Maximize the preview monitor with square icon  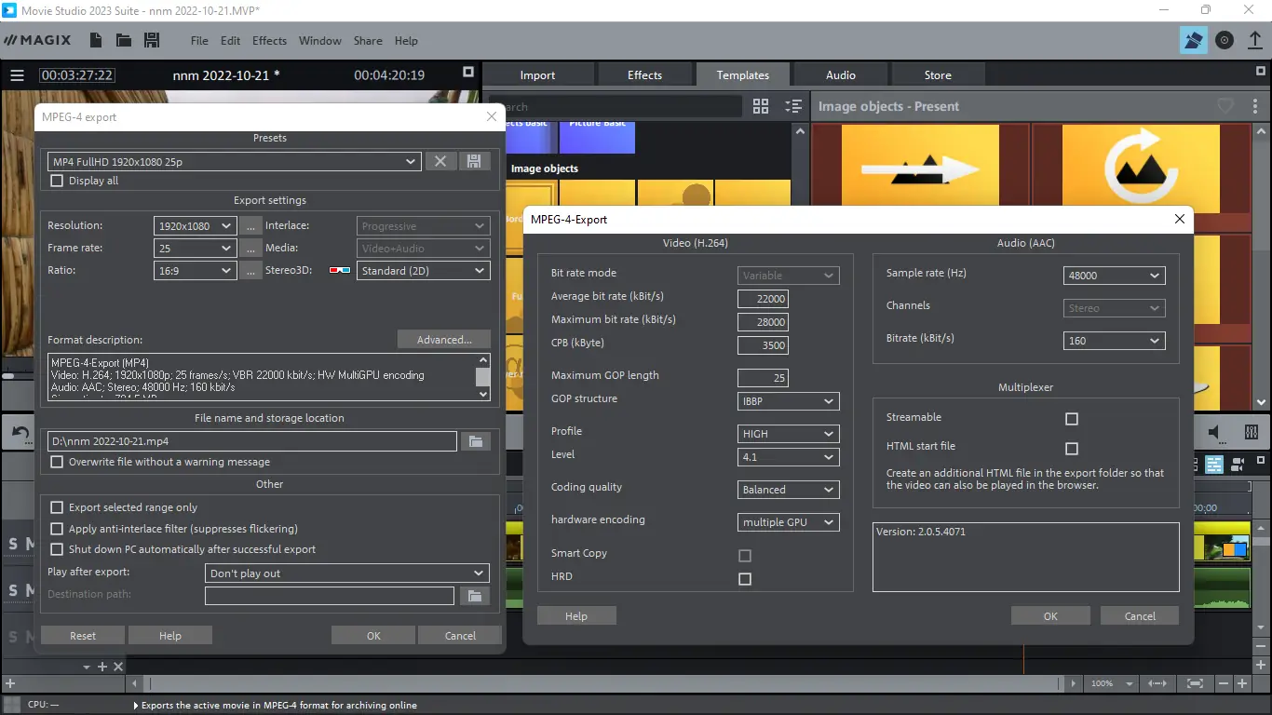pos(468,73)
